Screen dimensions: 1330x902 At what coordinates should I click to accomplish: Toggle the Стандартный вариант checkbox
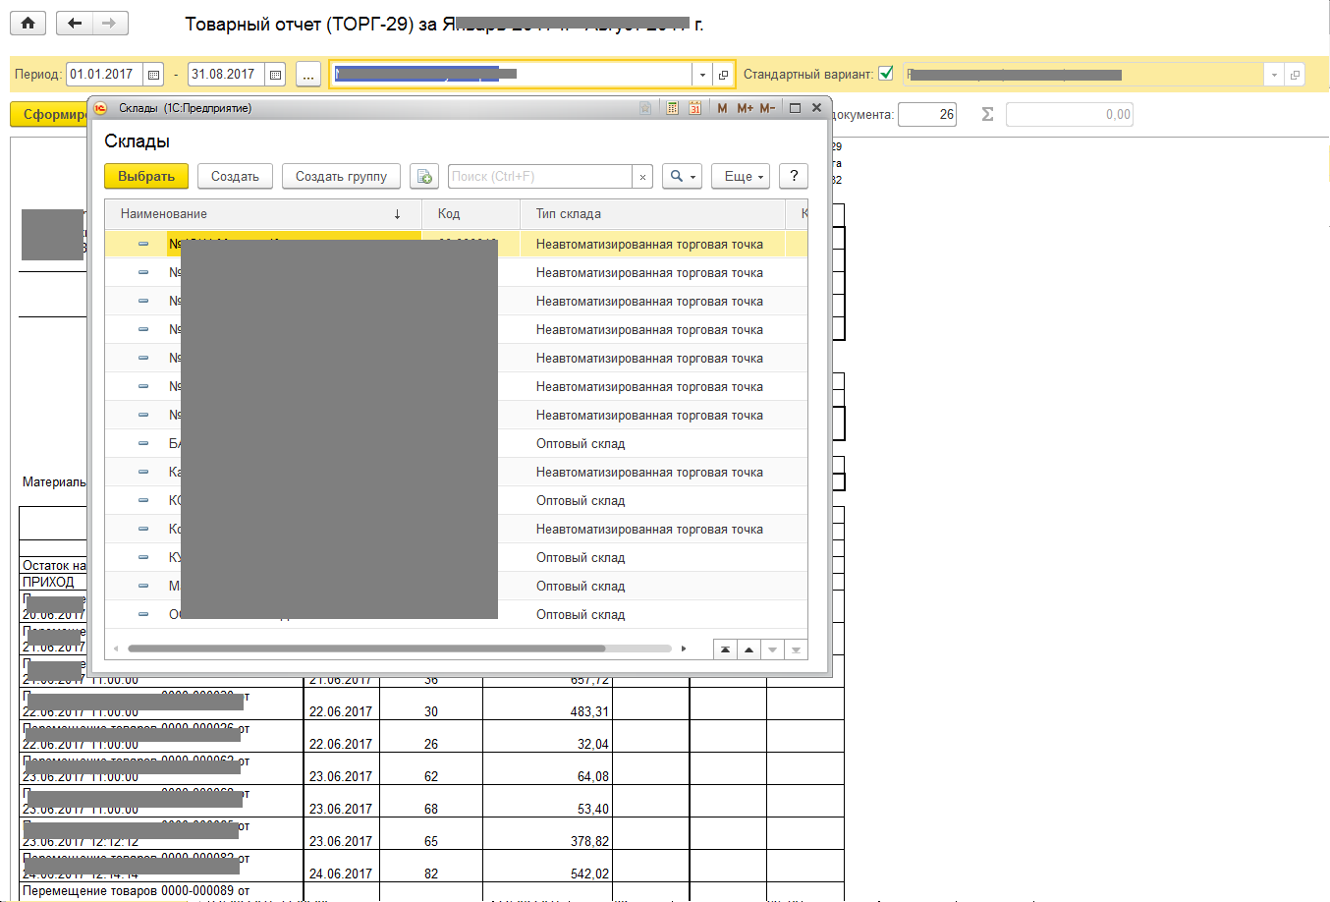[886, 74]
